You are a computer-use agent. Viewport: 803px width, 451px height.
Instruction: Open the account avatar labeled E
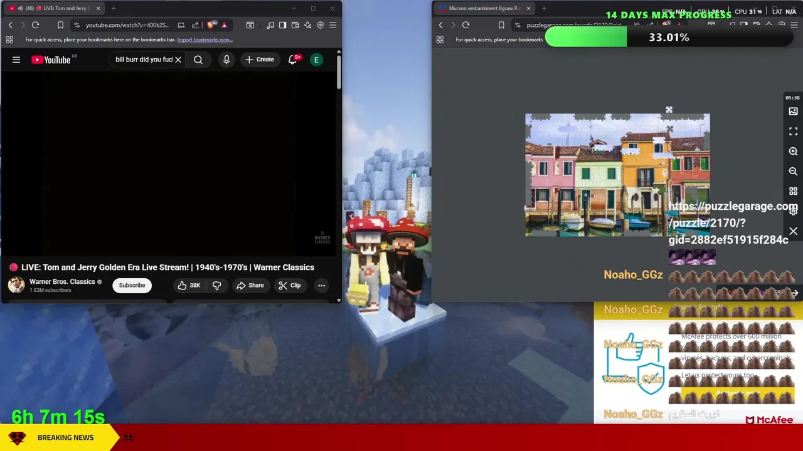coord(316,60)
